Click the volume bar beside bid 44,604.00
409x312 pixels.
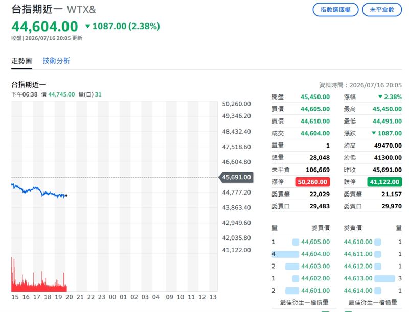[x=285, y=254]
